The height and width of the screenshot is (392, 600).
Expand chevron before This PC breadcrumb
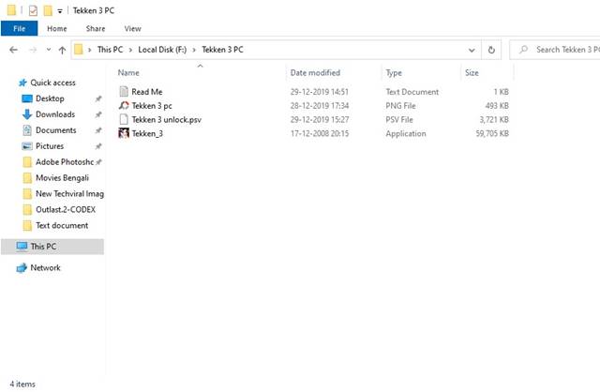point(90,50)
